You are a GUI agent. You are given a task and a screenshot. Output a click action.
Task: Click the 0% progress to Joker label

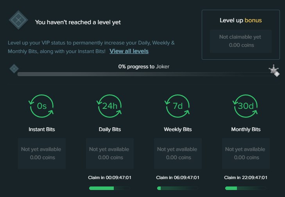(144, 66)
